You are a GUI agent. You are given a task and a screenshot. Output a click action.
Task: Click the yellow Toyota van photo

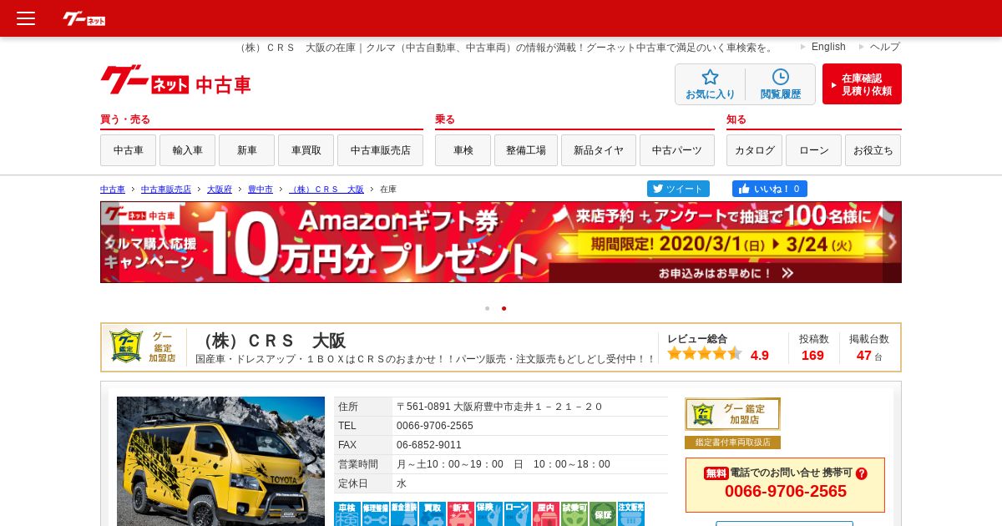coord(220,461)
